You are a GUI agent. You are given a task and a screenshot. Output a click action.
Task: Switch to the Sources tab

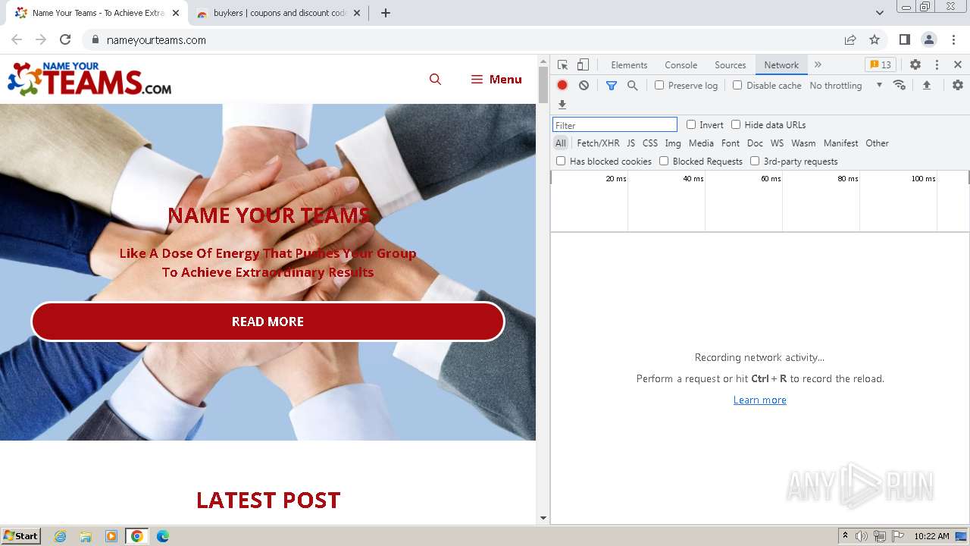[731, 64]
